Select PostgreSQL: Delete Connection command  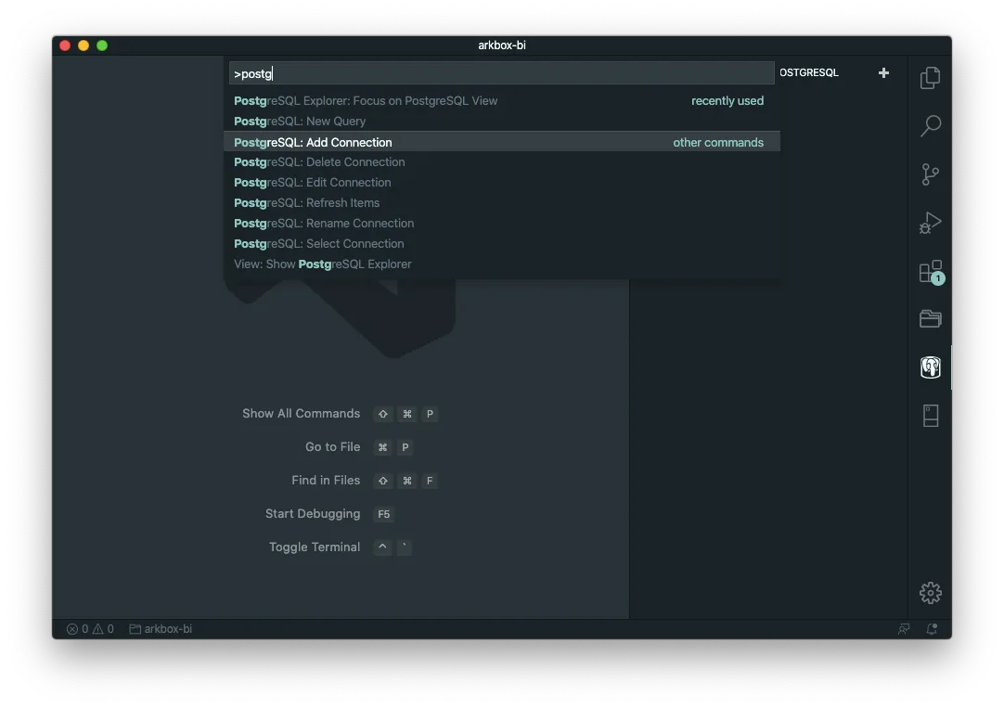click(501, 162)
